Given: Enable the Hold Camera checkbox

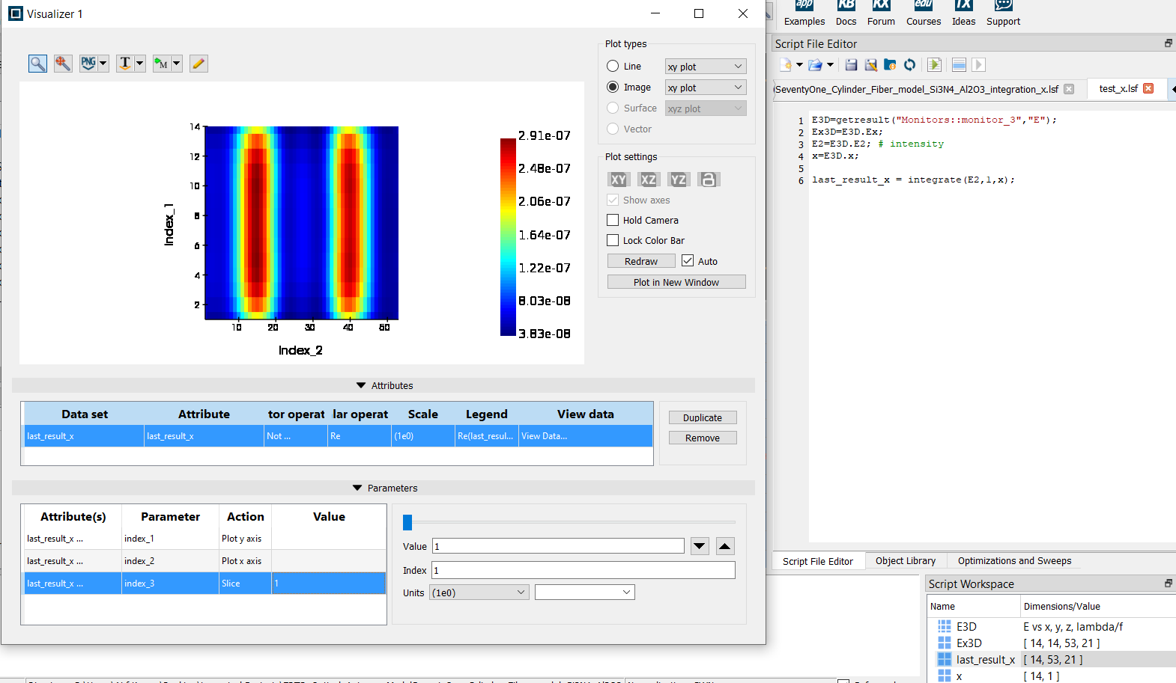Looking at the screenshot, I should (x=613, y=220).
